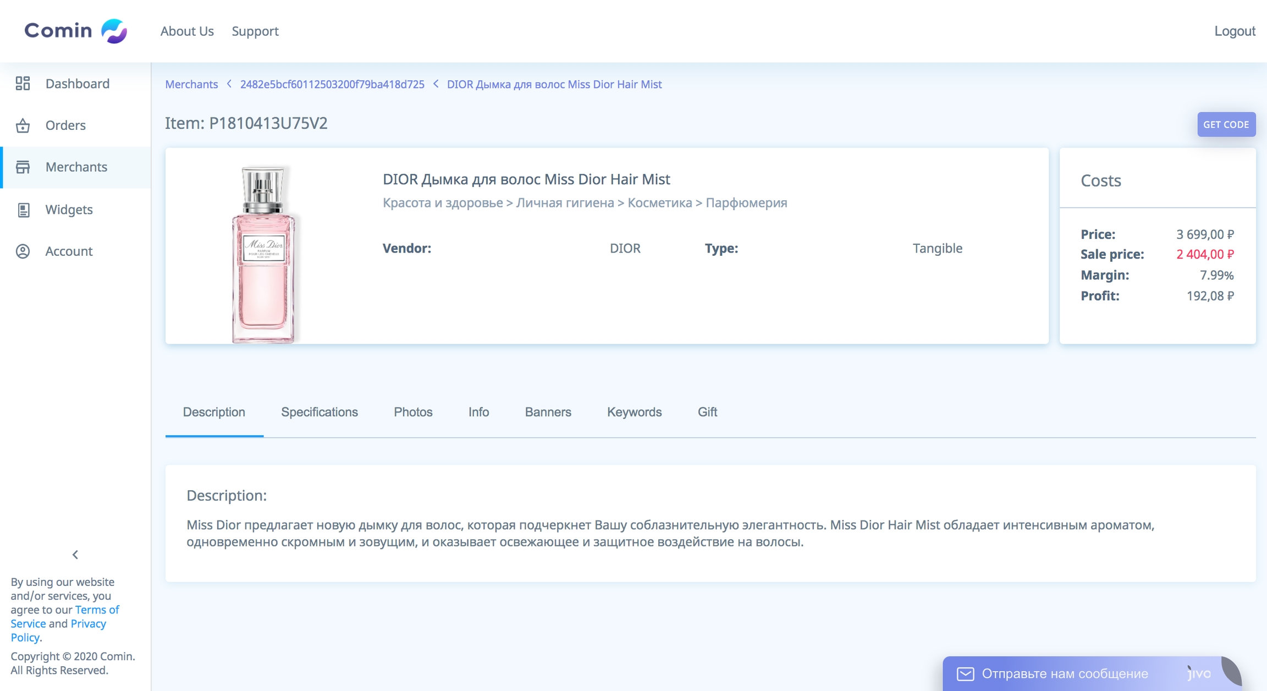Select the Description tab
The height and width of the screenshot is (691, 1267).
coord(214,412)
